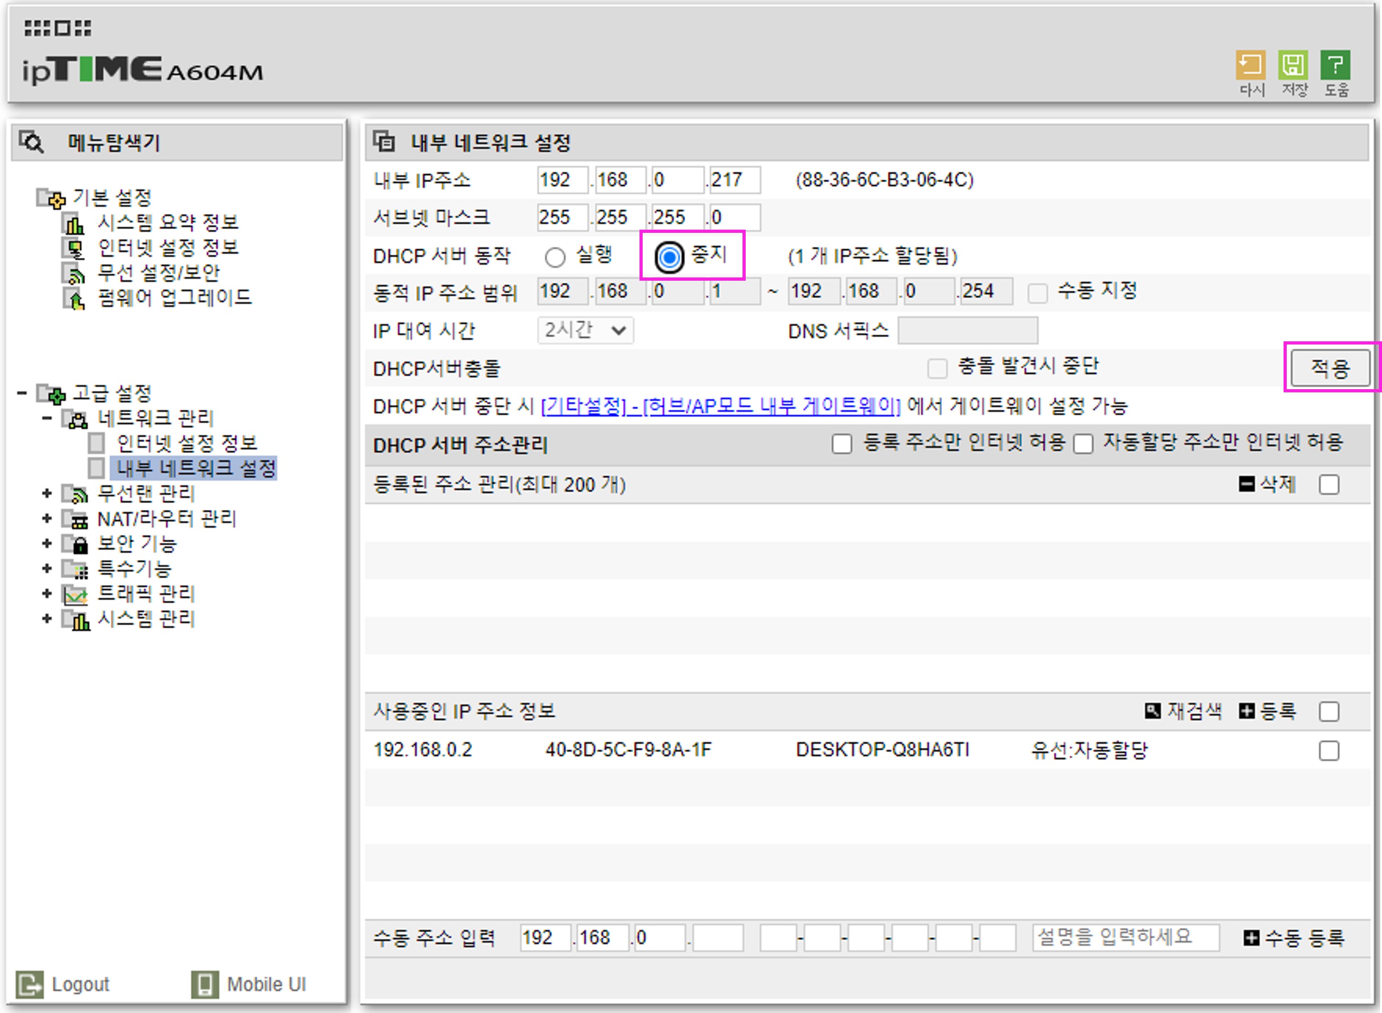Viewport: 1382px width, 1013px height.
Task: Click the 삭제 minus icon in registered addresses
Action: pyautogui.click(x=1247, y=484)
